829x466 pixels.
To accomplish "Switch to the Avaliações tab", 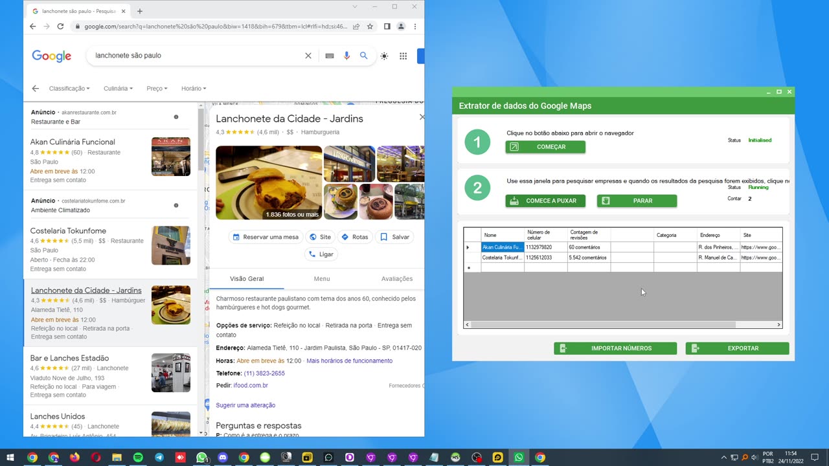I will (x=397, y=279).
